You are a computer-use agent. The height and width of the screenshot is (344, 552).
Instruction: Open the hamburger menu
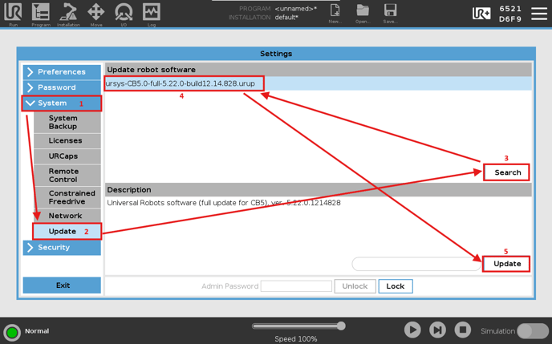pos(539,14)
